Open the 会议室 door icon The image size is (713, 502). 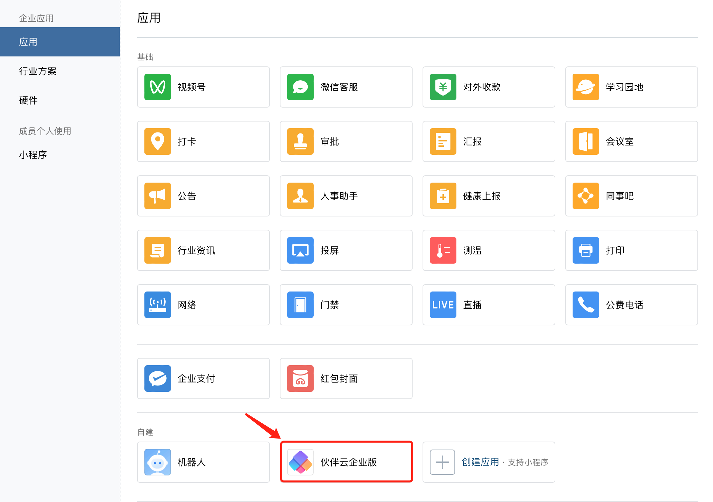point(586,141)
